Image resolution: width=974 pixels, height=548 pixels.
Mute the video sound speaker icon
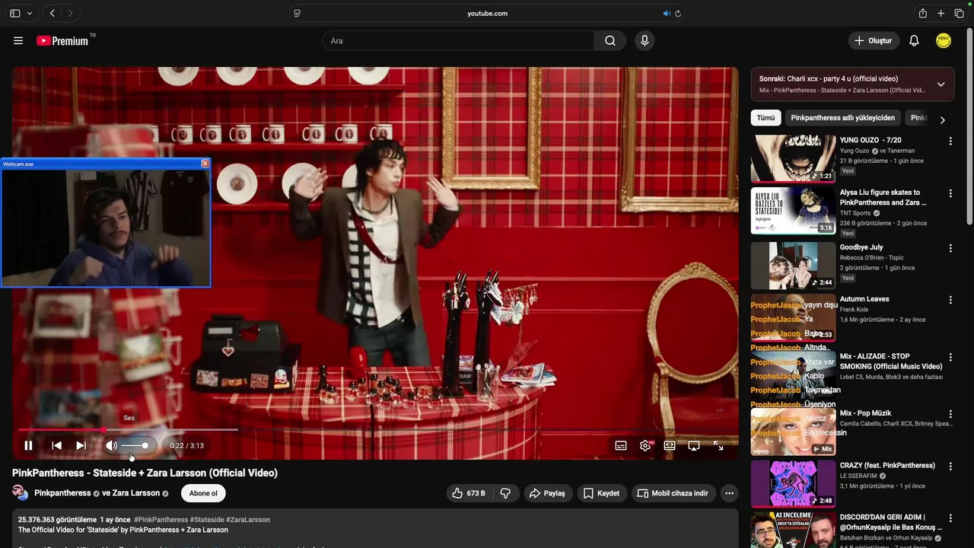click(x=111, y=445)
